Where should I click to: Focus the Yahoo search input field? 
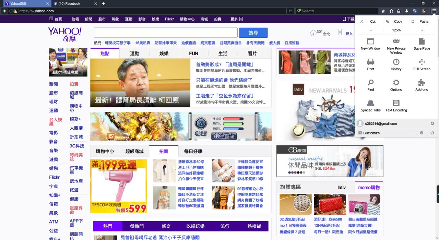[x=166, y=33]
